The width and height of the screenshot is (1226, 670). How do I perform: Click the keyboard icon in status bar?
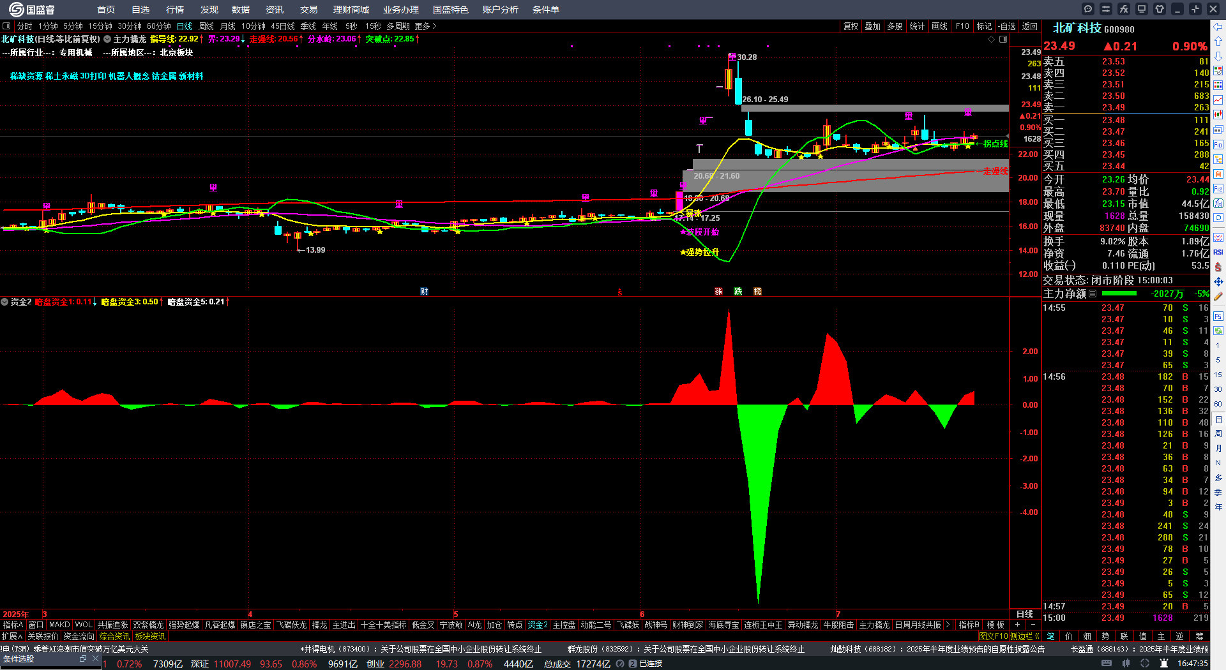[1107, 664]
